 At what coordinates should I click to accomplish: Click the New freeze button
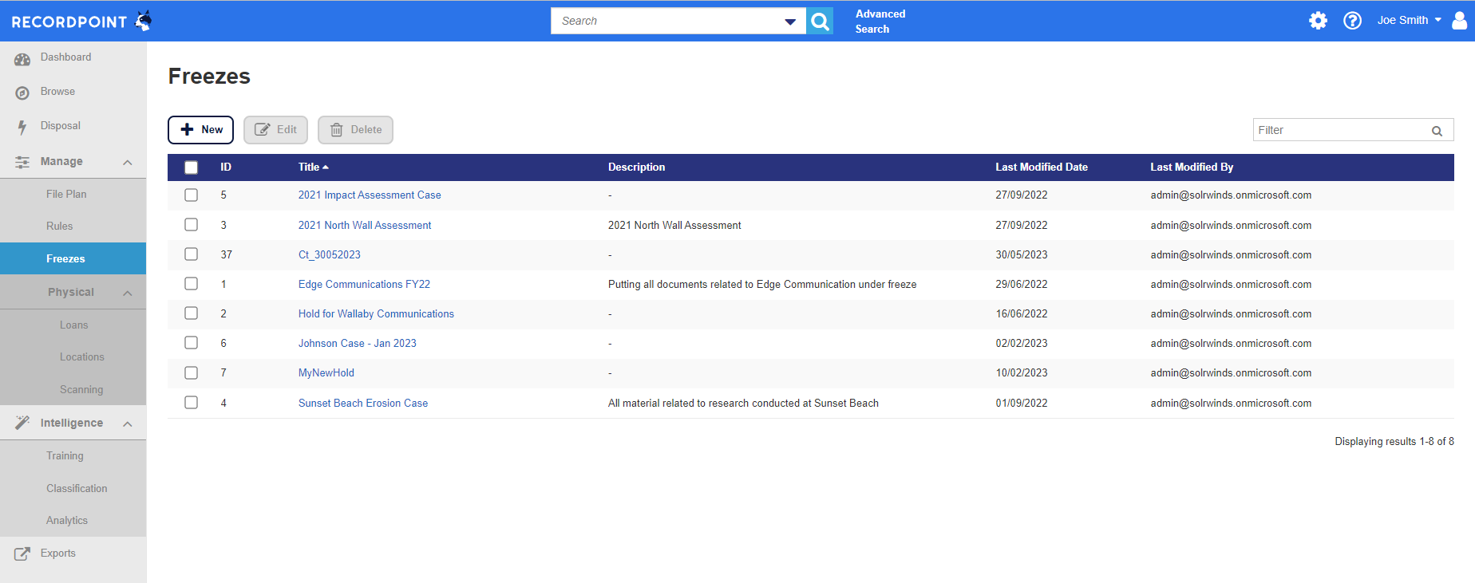(200, 130)
